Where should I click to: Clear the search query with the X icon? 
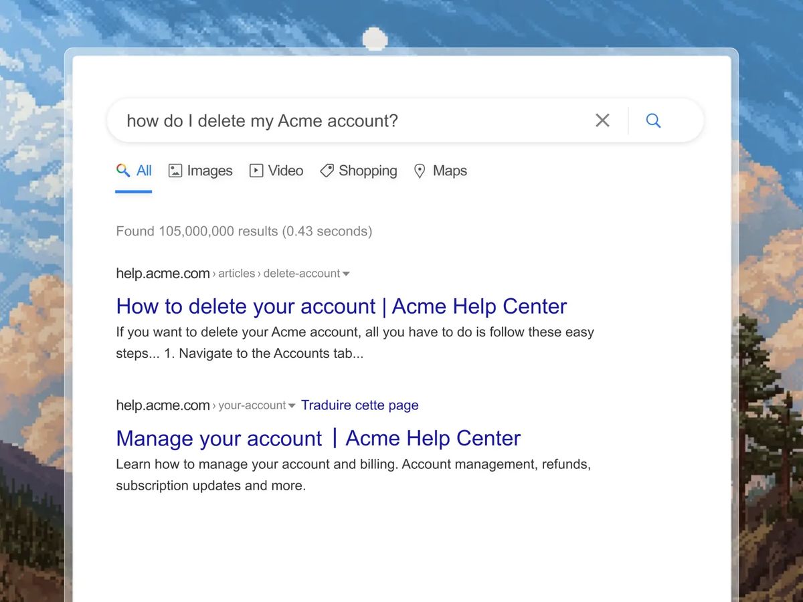[x=602, y=120]
